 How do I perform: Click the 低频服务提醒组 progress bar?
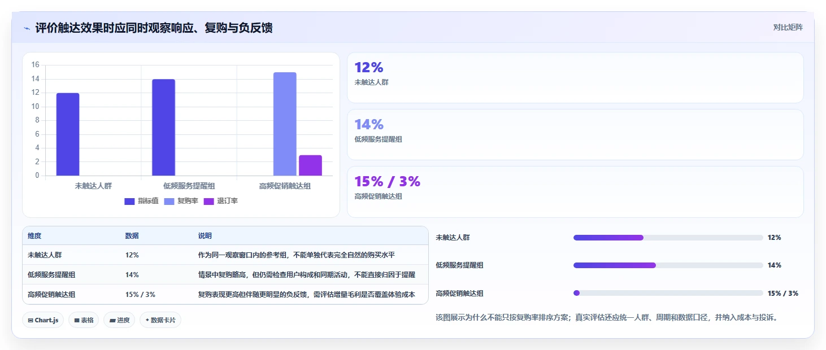668,265
